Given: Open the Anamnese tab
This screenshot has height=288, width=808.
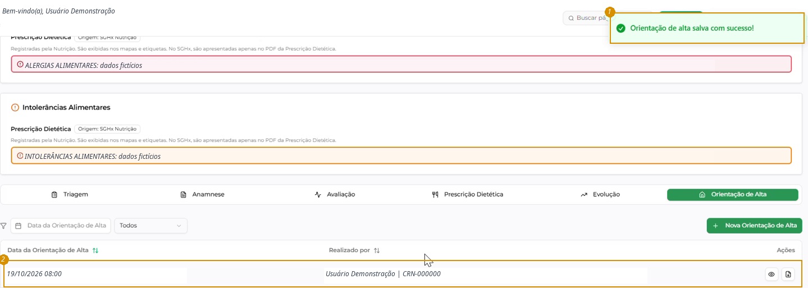Looking at the screenshot, I should (x=202, y=195).
